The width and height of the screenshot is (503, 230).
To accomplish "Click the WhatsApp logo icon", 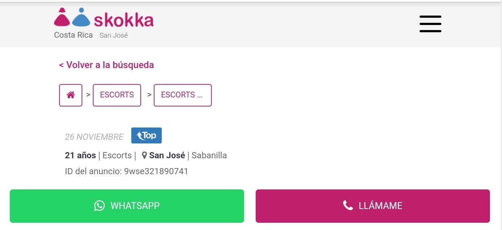I will click(x=99, y=206).
